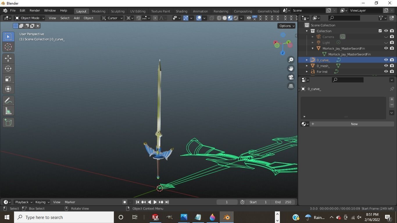
Task: Click New material button
Action: [x=352, y=124]
